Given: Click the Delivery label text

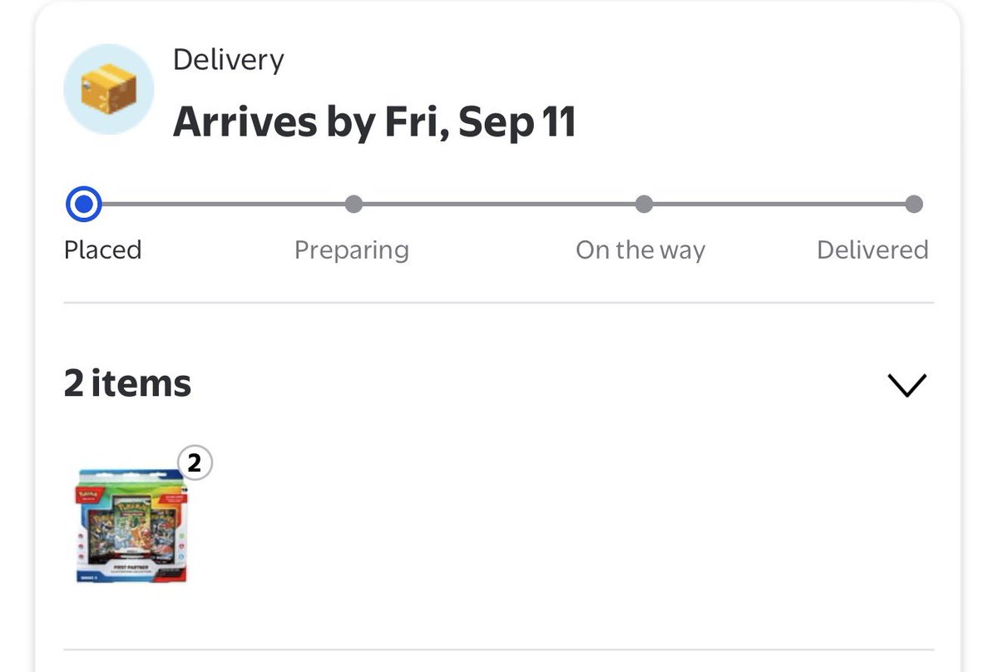Looking at the screenshot, I should (229, 60).
